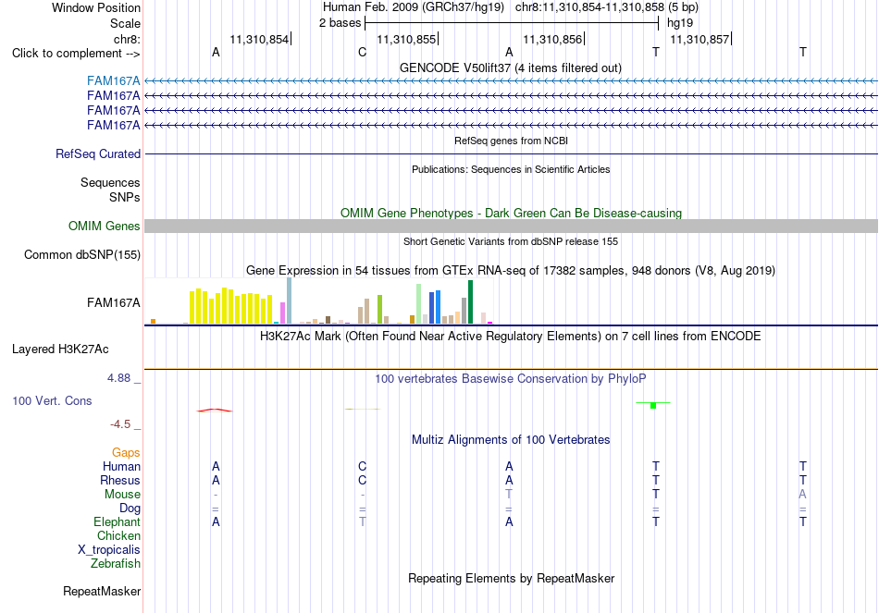Click the base 'C' in the ruler sequence
This screenshot has height=613, width=879.
[x=362, y=52]
